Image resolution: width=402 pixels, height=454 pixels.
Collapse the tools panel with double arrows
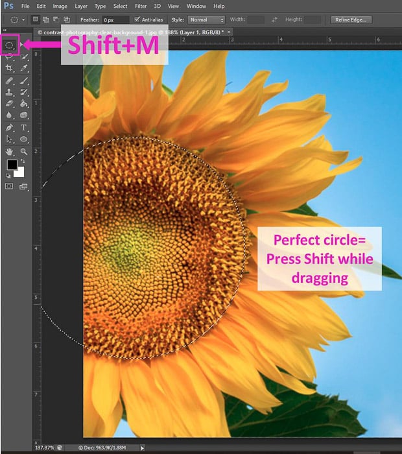[5, 30]
